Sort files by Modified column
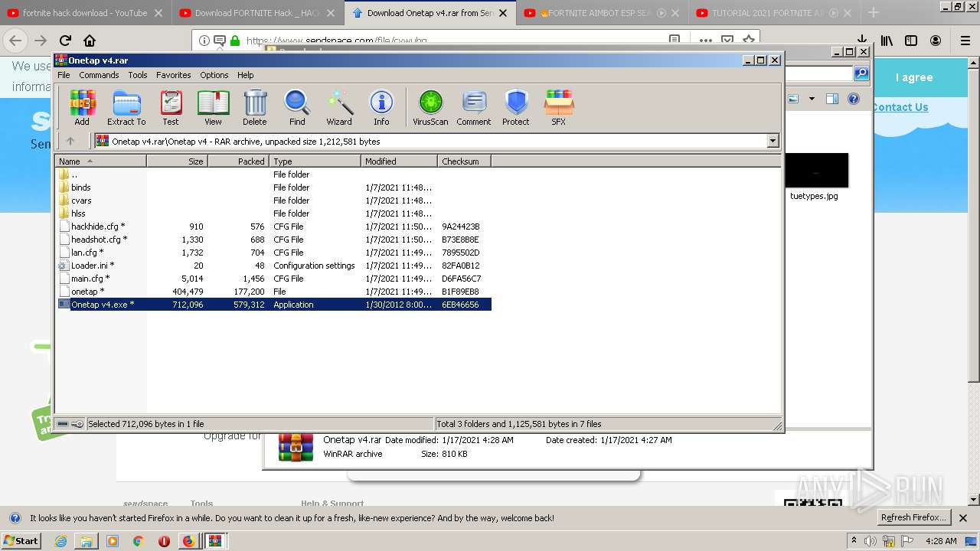 [399, 161]
